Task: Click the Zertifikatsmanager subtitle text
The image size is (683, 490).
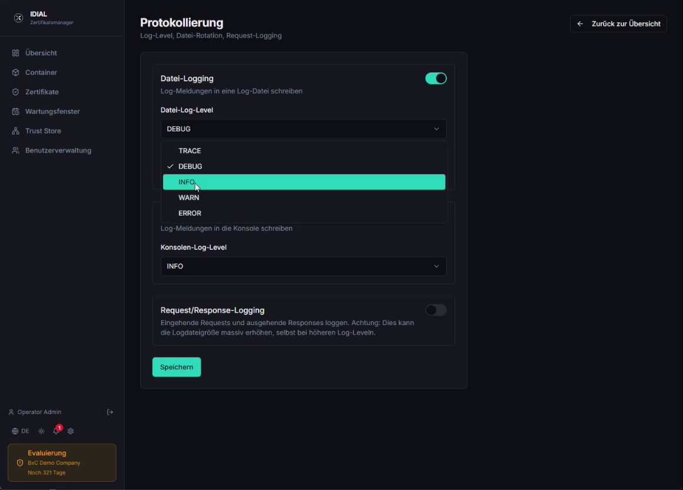Action: coord(52,22)
